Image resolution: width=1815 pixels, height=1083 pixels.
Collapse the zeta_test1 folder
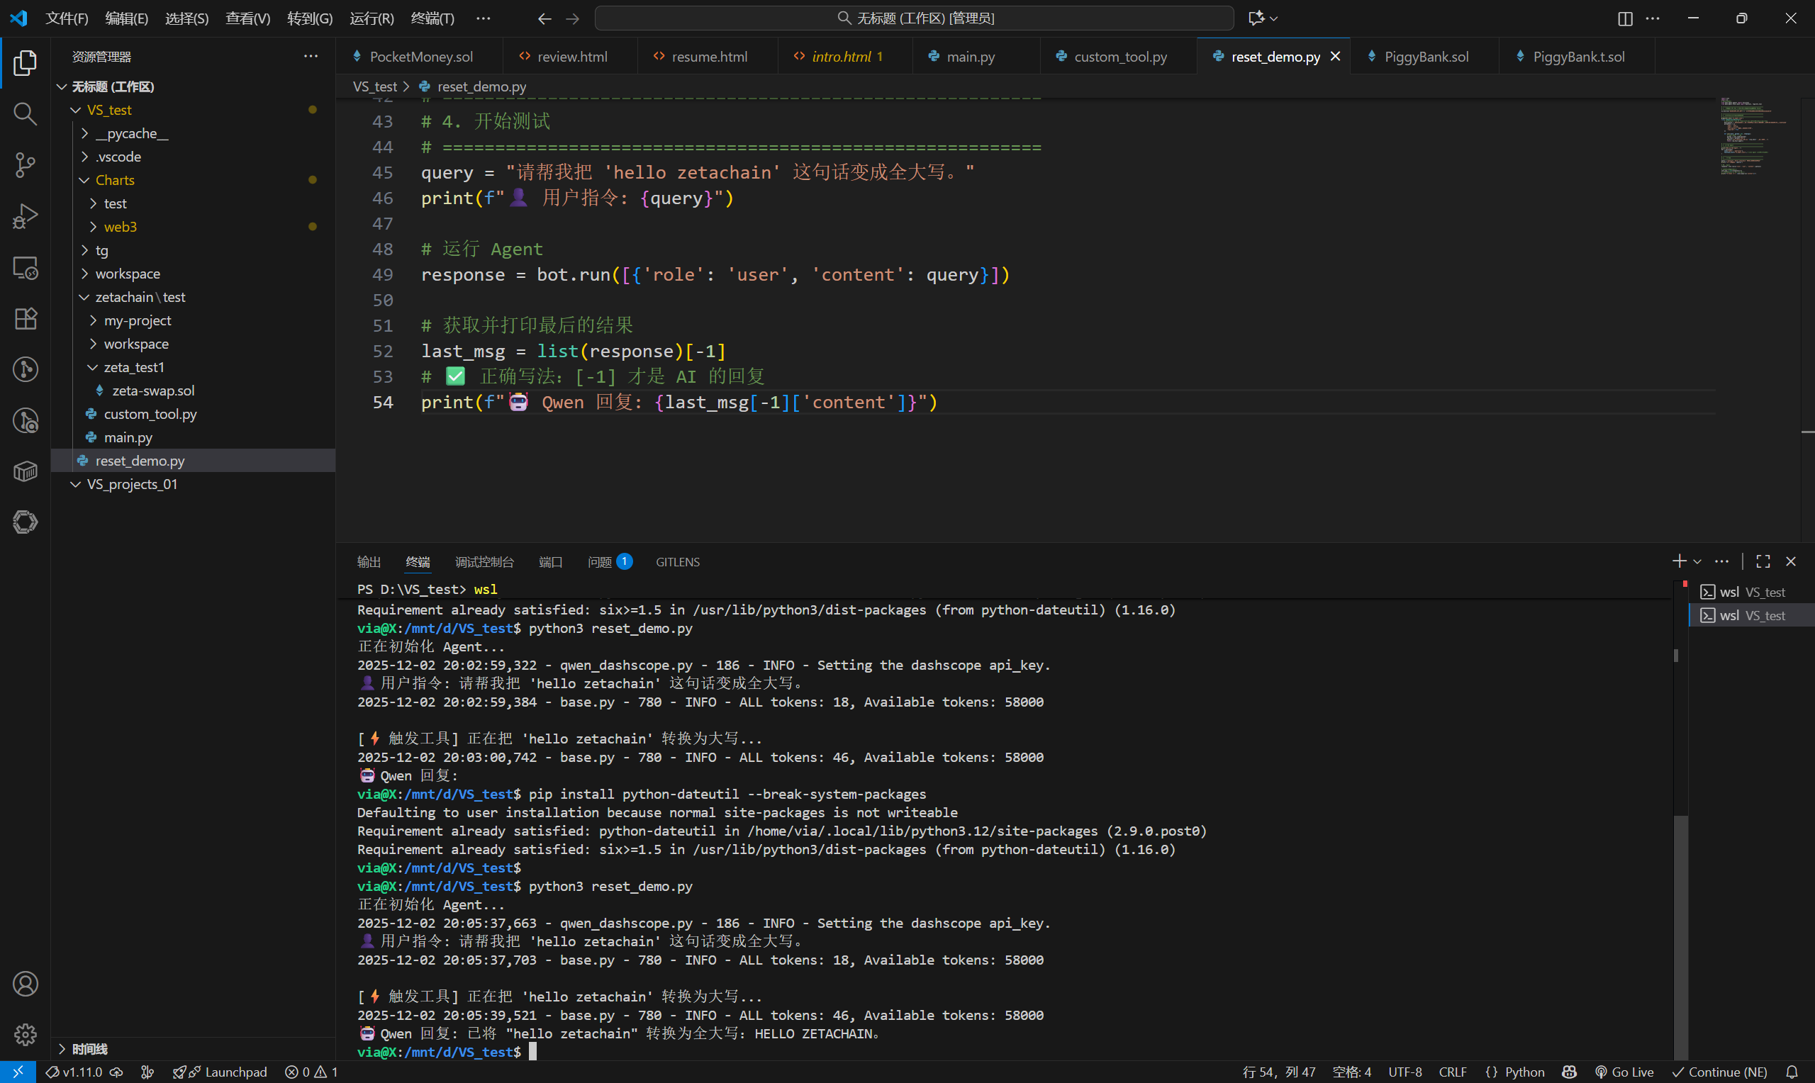pos(194,366)
